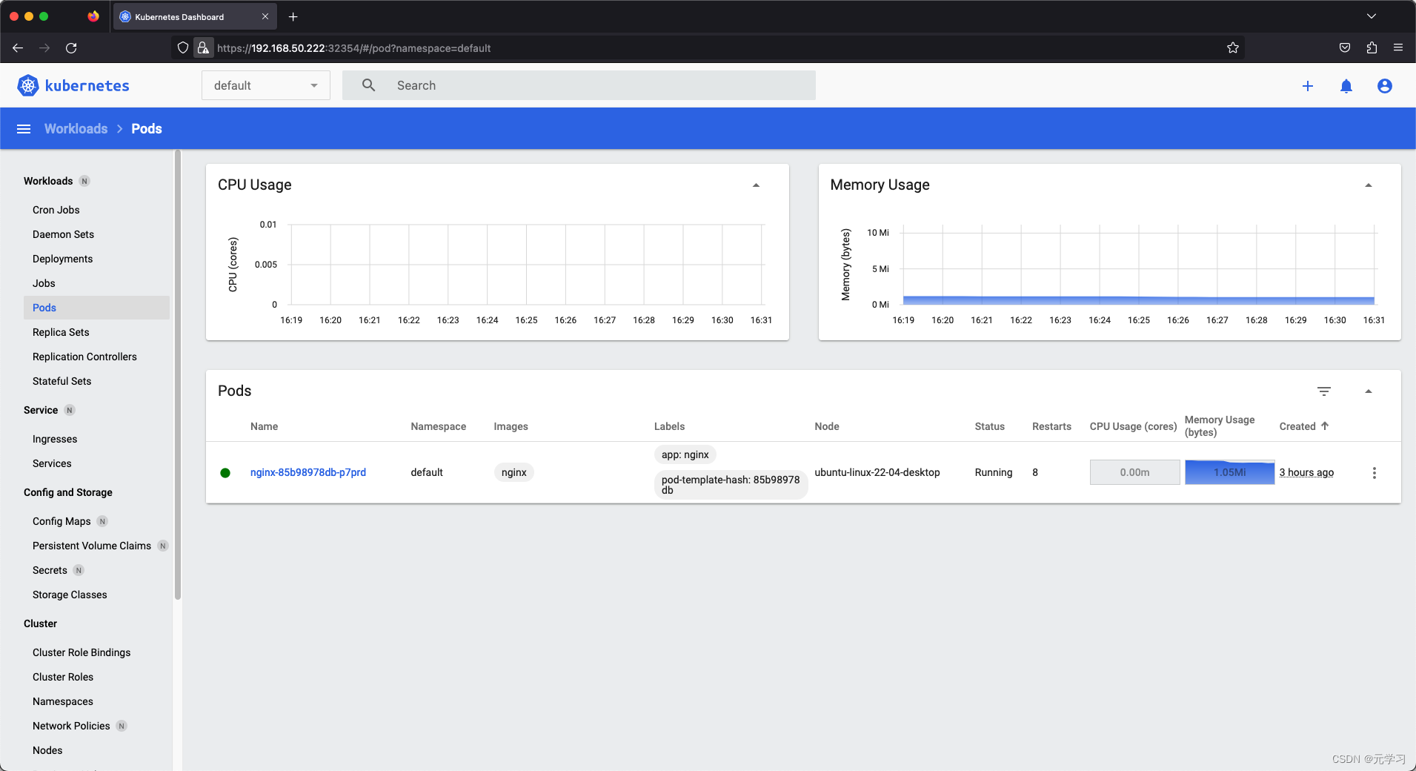Open the pods table filter icon

point(1324,391)
